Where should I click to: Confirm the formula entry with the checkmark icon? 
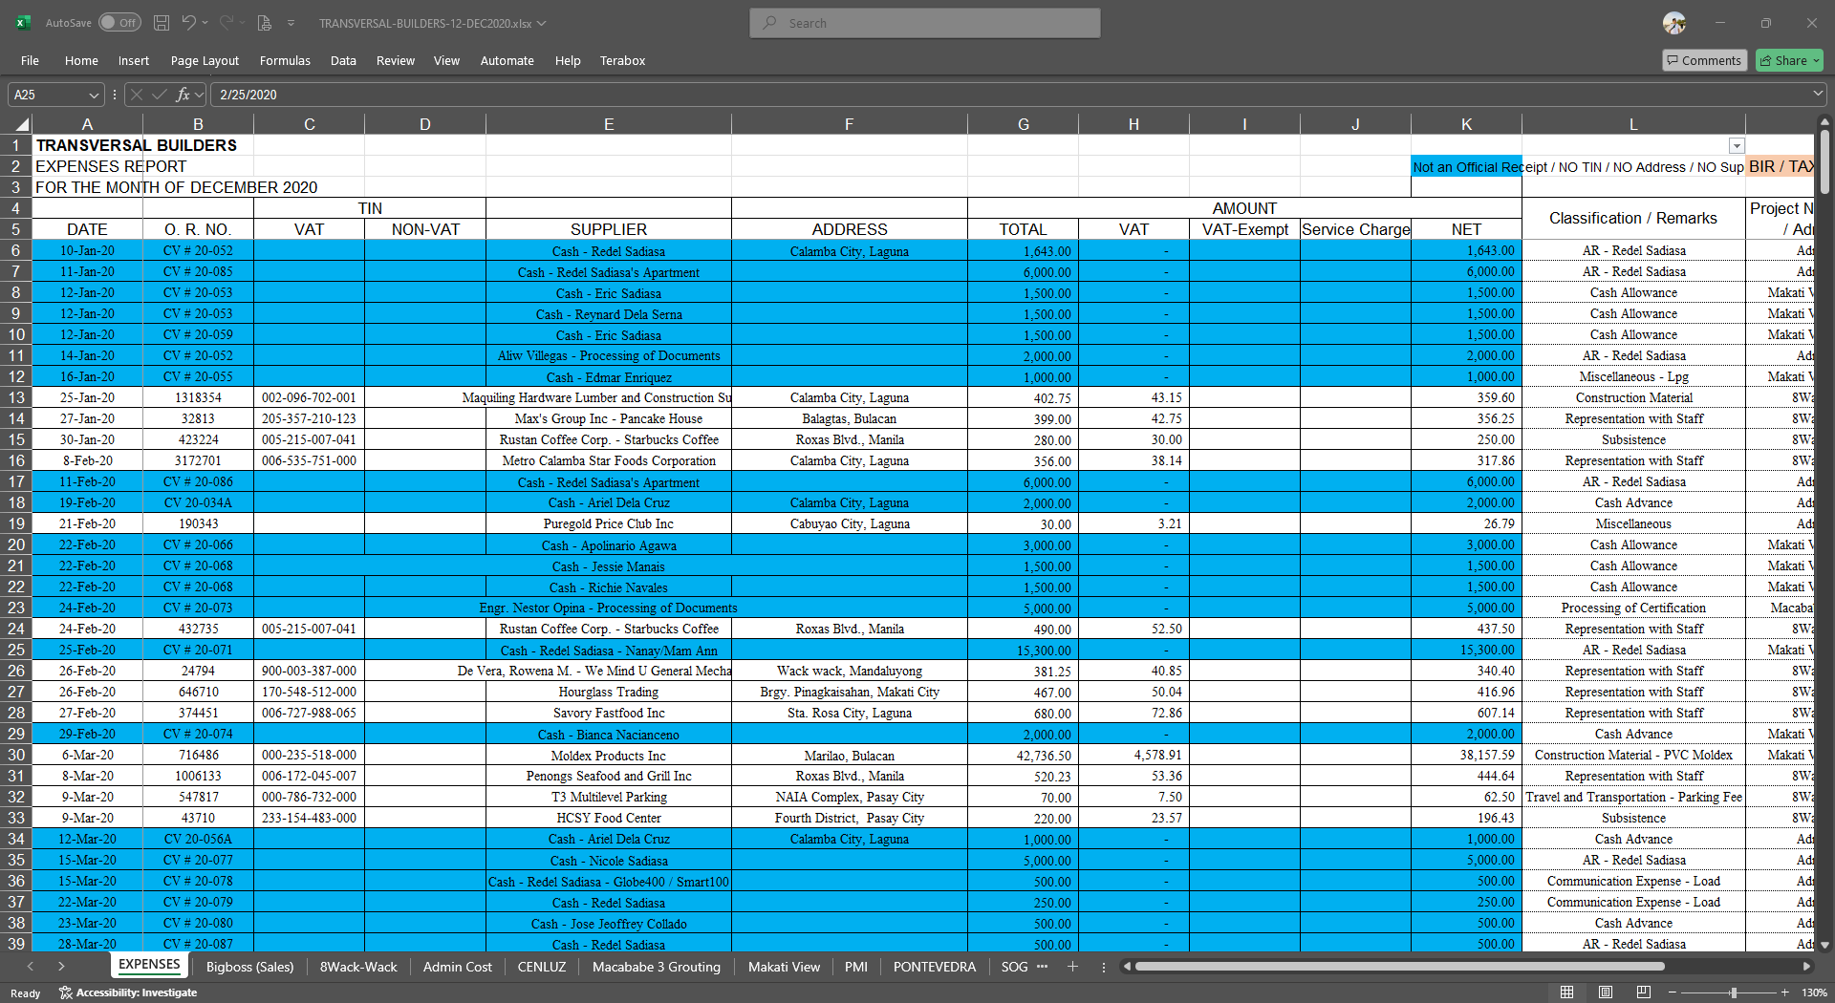(x=160, y=95)
